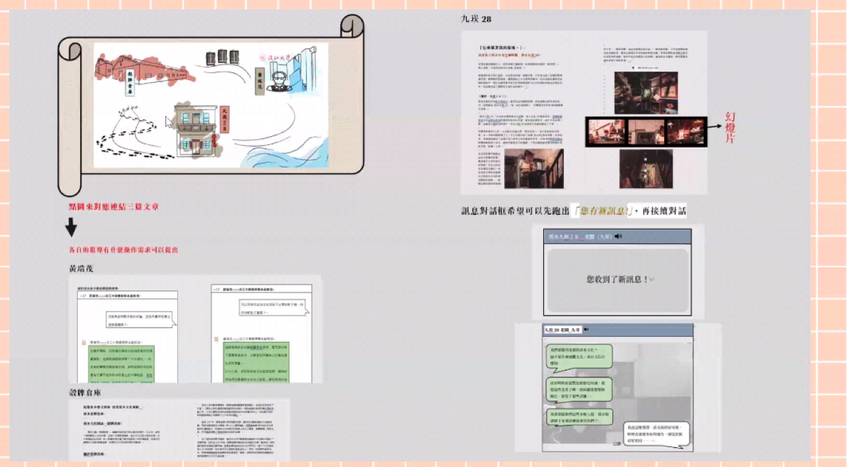
Task: Click the 殼牌倉庫 article text preview
Action: 180,430
